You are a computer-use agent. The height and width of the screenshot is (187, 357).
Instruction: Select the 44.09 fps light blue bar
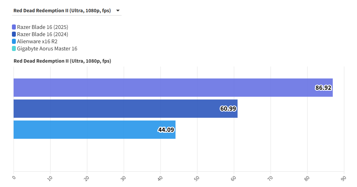click(x=84, y=130)
